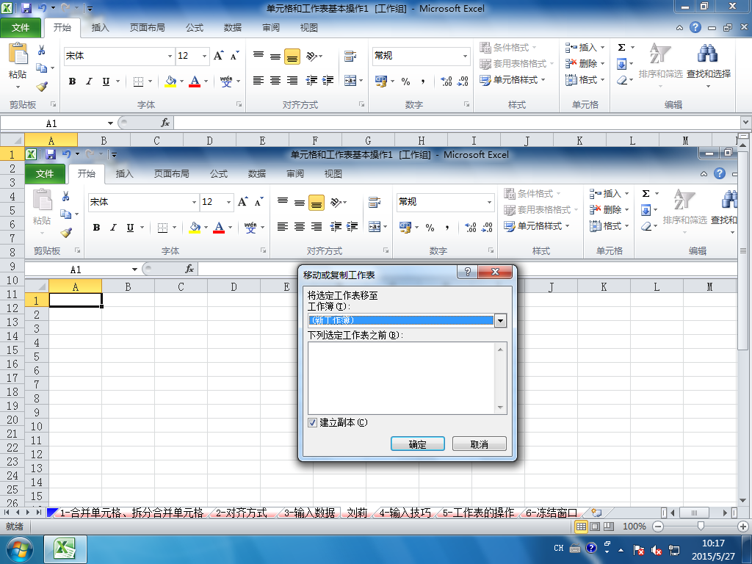Toggle top vertical align in inner ribbon
Image resolution: width=752 pixels, height=564 pixels.
[283, 203]
